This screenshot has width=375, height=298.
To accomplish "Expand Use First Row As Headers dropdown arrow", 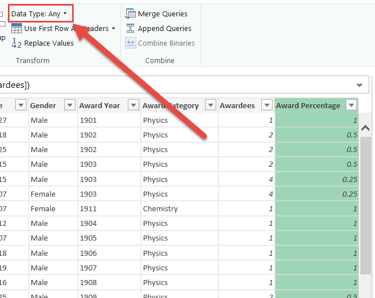I will [x=114, y=29].
